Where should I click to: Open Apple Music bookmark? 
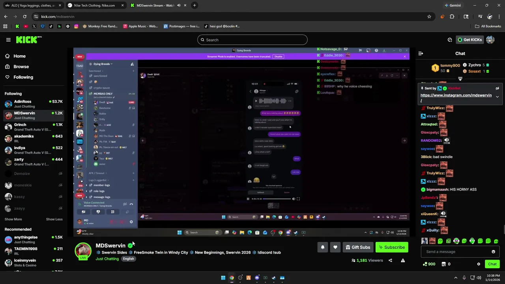tap(140, 26)
